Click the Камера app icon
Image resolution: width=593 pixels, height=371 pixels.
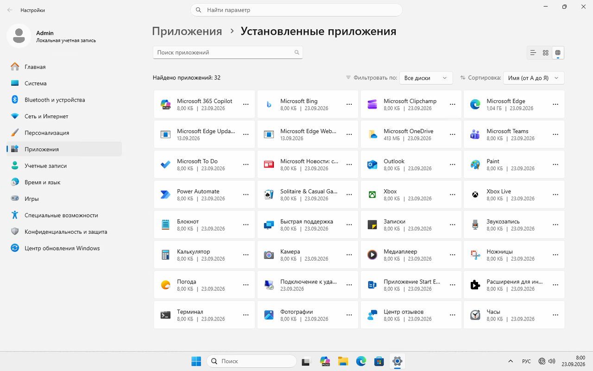[269, 255]
